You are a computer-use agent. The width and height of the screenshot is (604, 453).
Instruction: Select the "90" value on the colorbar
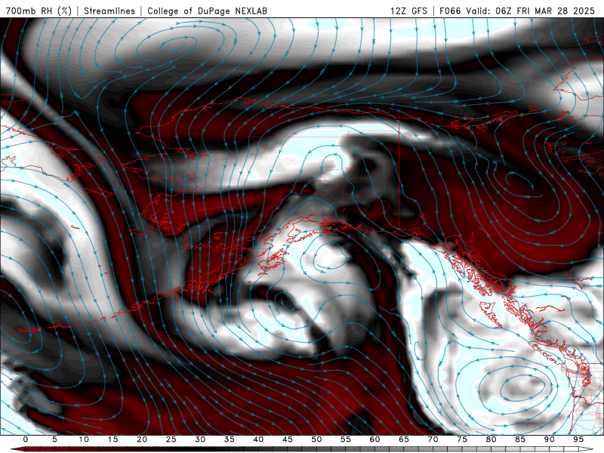point(549,439)
